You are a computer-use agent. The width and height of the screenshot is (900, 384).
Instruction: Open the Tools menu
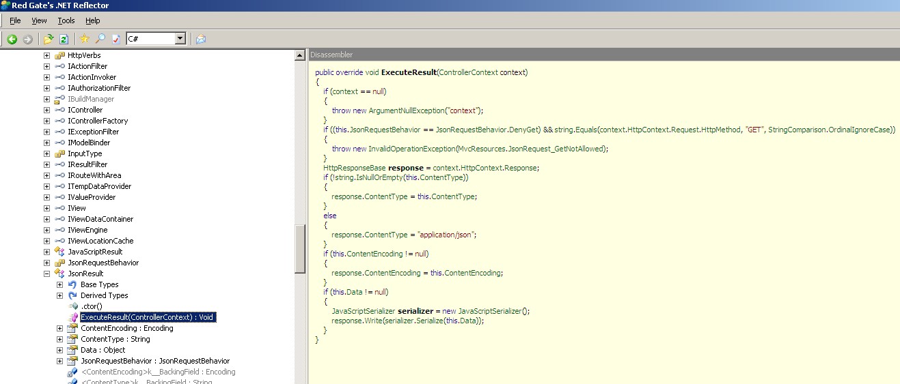click(66, 20)
